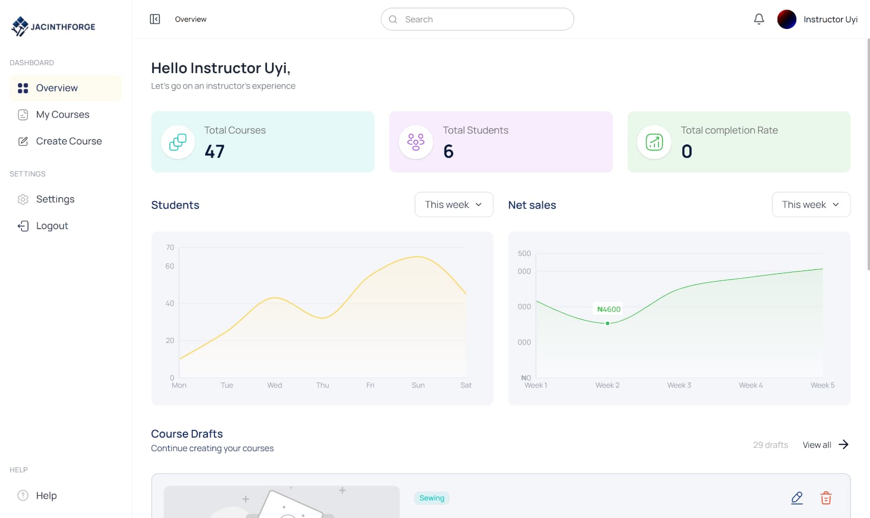
Task: Click the page vertical scrollbar
Action: tap(868, 154)
